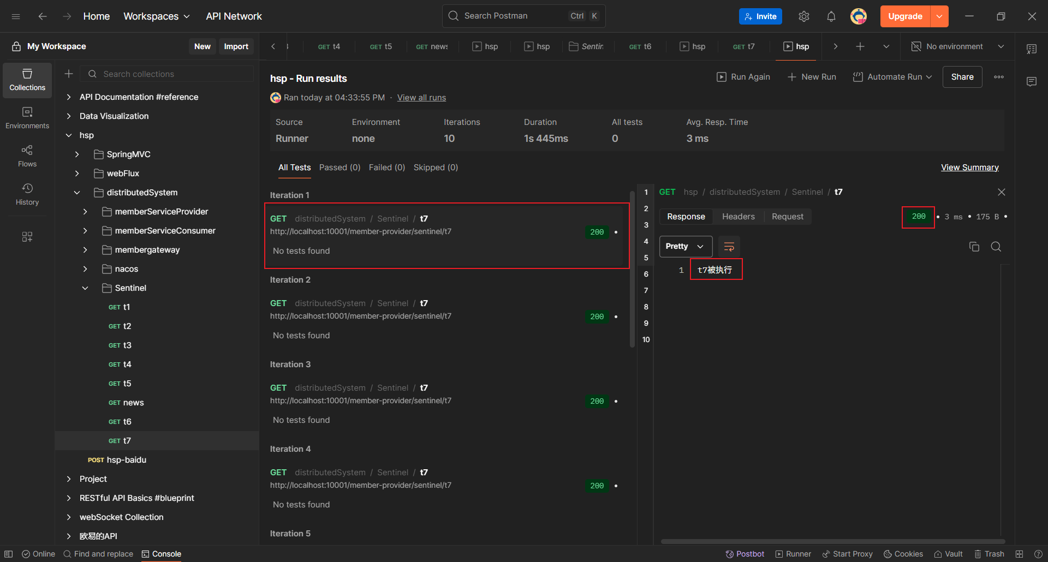Open Flows in the sidebar
1048x562 pixels.
point(27,156)
